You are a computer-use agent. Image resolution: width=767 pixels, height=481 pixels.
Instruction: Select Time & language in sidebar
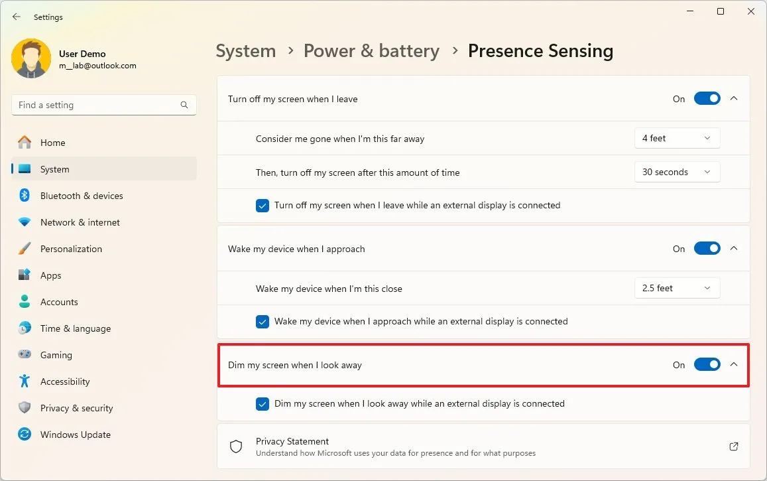(x=75, y=328)
